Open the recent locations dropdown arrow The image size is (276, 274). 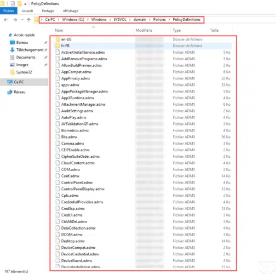pyautogui.click(x=22, y=20)
